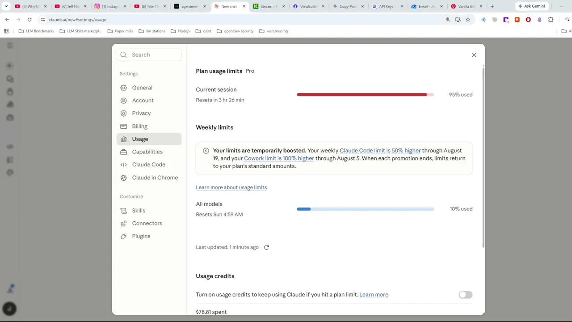Viewport: 572px width, 322px height.
Task: Click the 95% used label
Action: tap(460, 95)
